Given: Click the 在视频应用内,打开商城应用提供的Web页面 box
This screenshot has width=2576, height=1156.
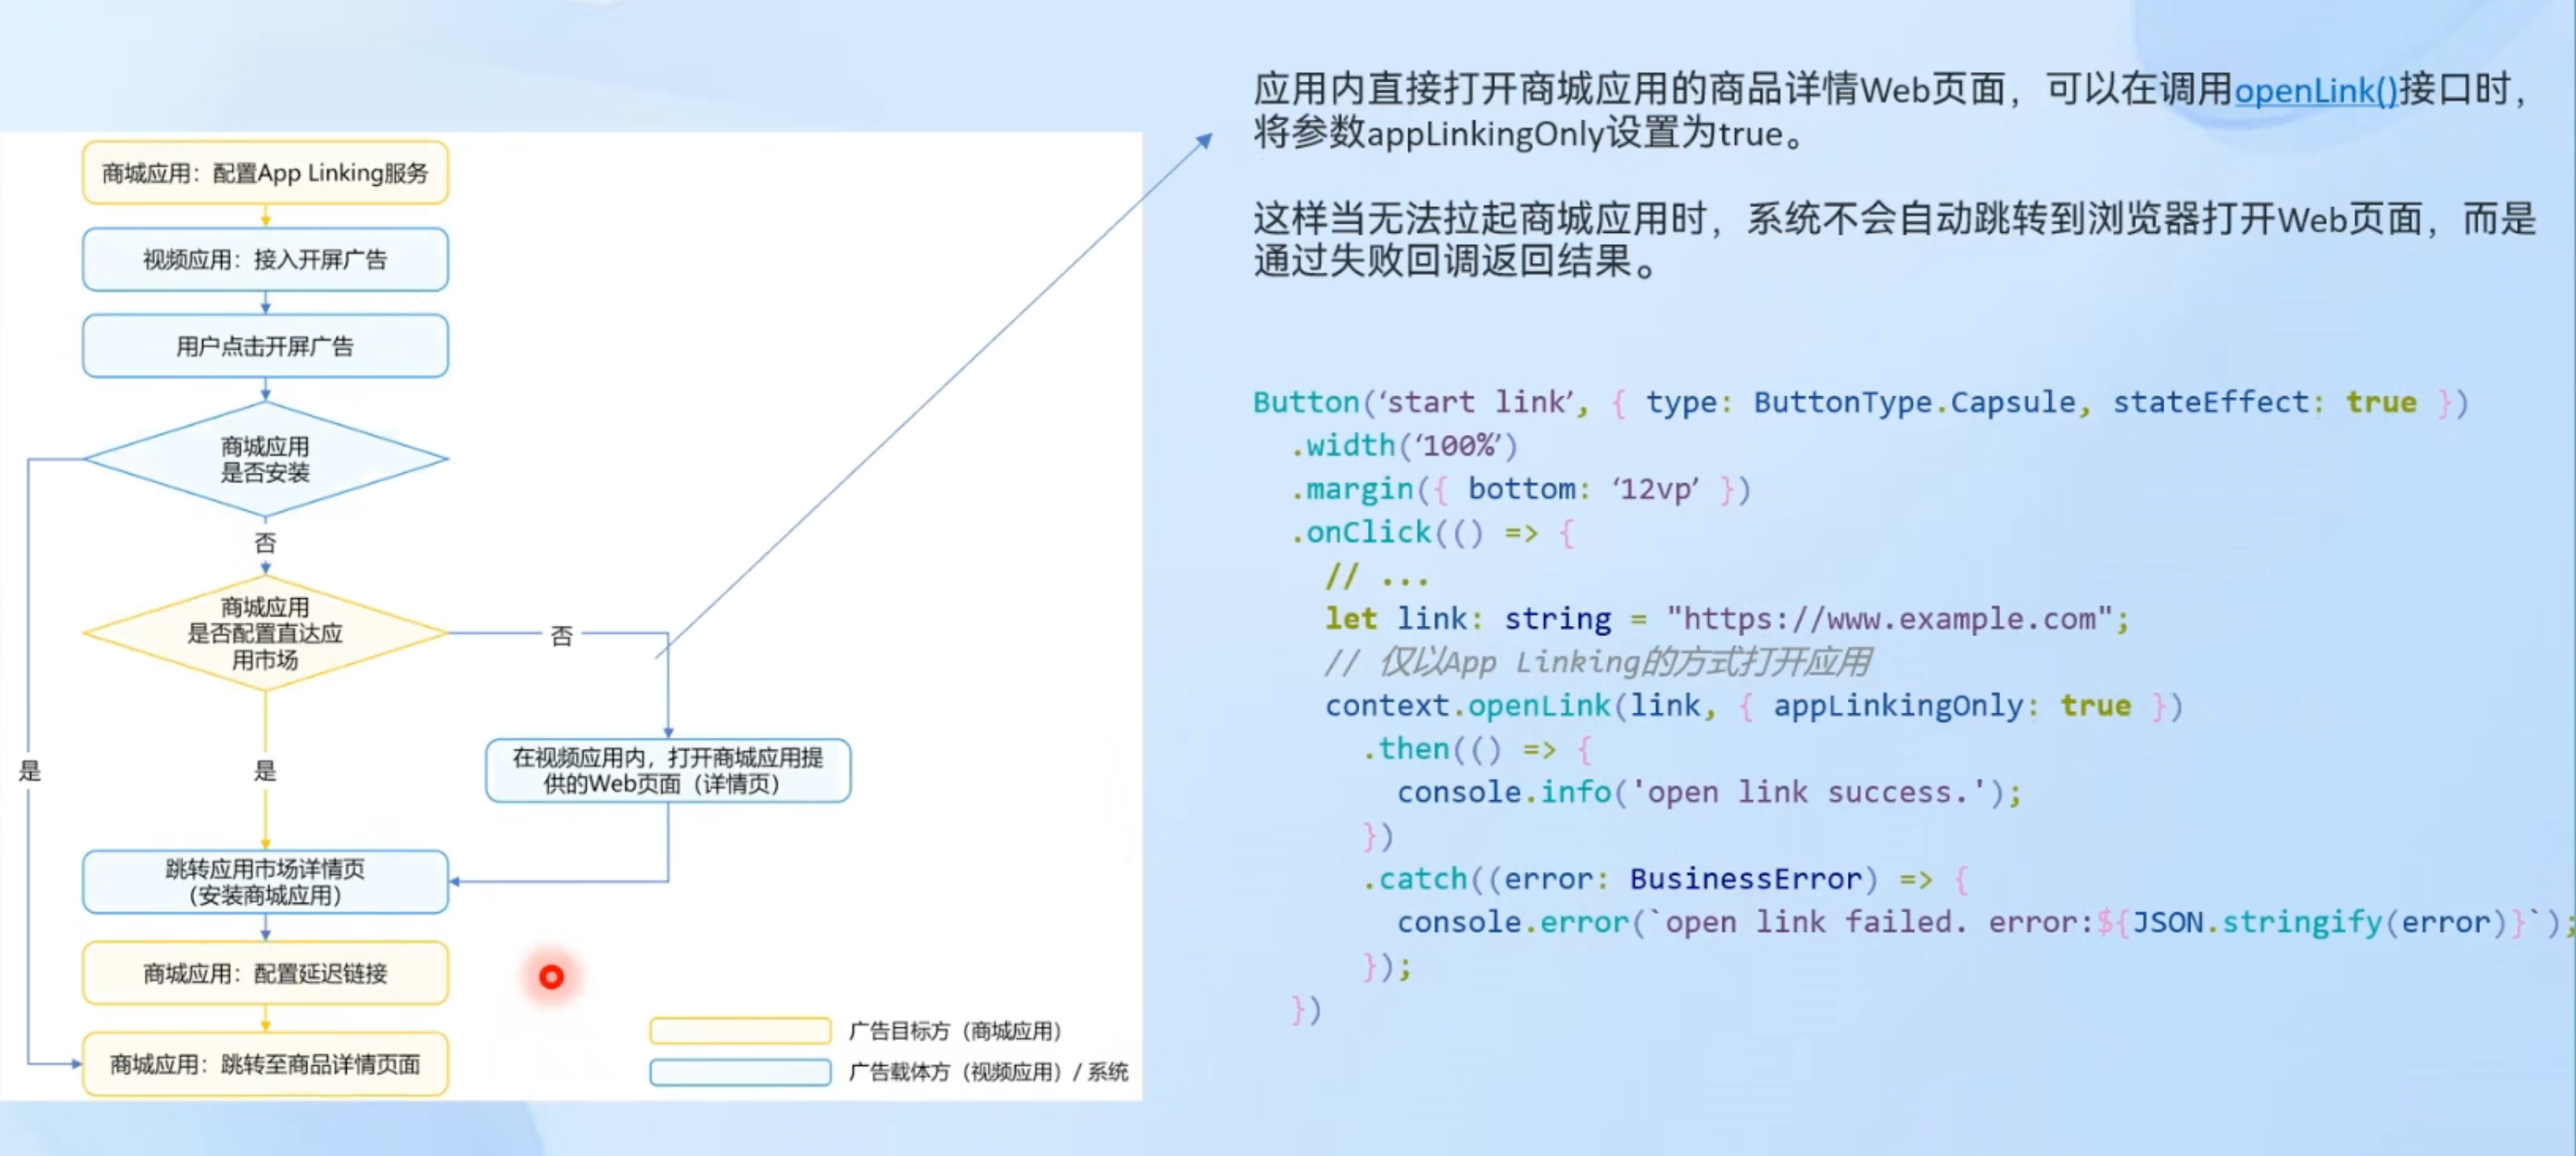Looking at the screenshot, I should point(668,771).
